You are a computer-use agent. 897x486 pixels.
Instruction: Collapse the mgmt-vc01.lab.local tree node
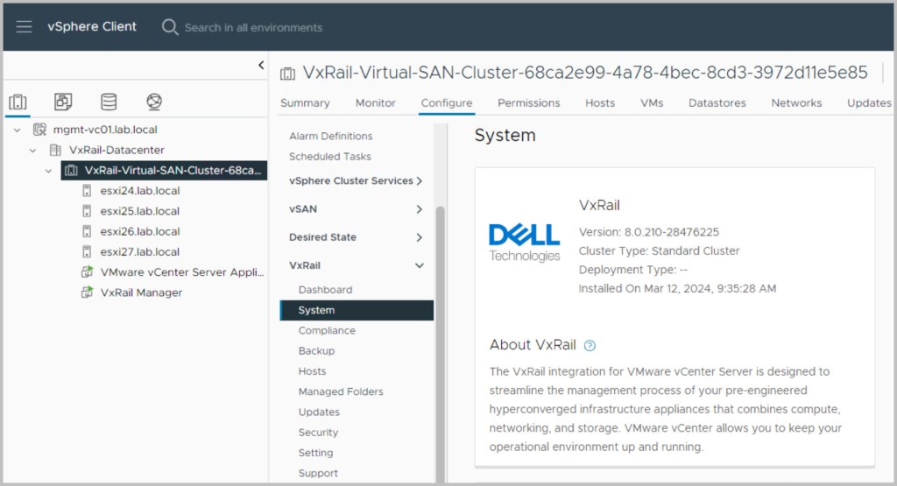17,130
